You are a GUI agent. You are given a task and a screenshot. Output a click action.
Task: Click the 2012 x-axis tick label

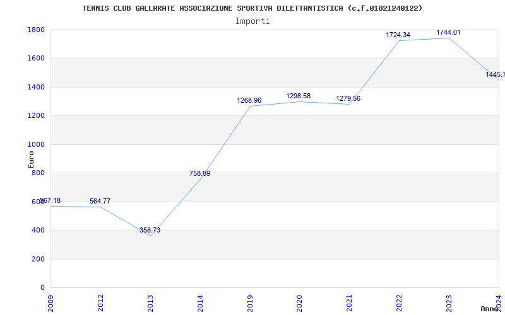click(x=100, y=303)
